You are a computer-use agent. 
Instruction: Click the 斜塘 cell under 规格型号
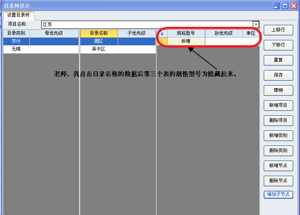tap(186, 41)
